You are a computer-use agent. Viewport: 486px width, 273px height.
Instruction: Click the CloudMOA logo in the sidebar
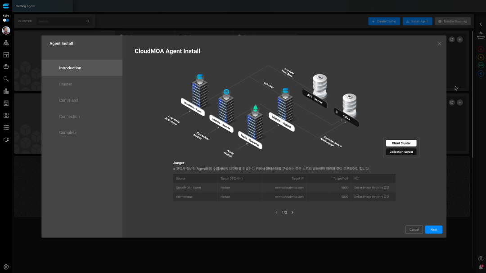pyautogui.click(x=6, y=6)
